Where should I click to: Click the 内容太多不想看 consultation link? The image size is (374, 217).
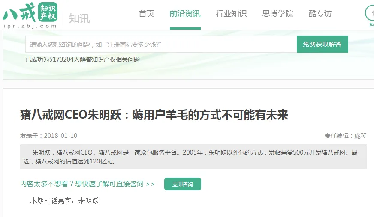click(x=87, y=184)
